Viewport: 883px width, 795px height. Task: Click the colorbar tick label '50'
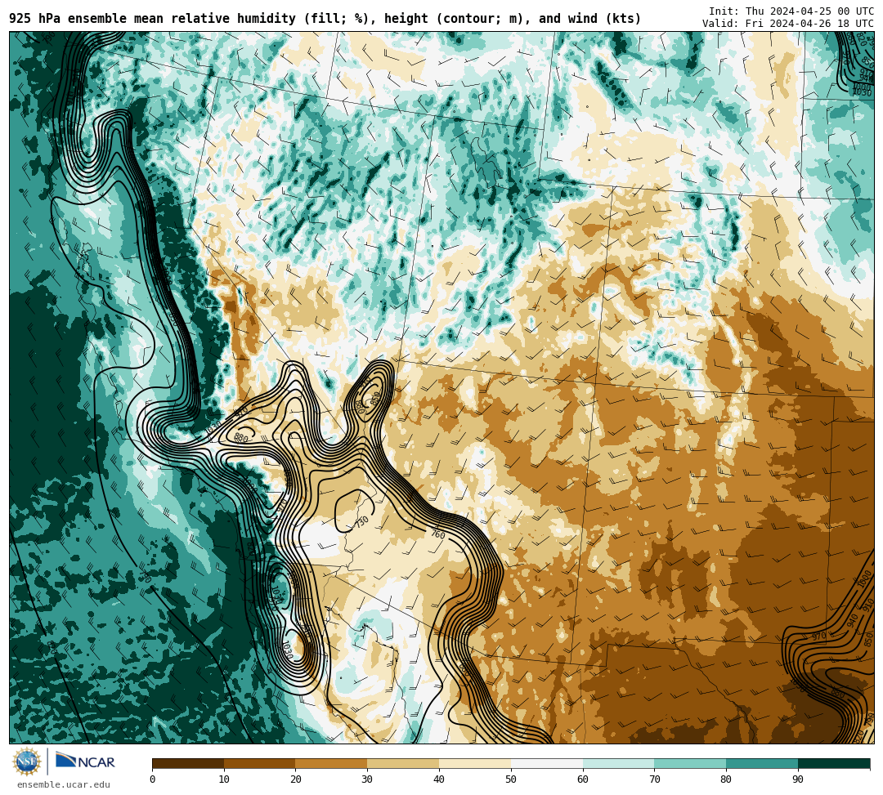tap(511, 779)
